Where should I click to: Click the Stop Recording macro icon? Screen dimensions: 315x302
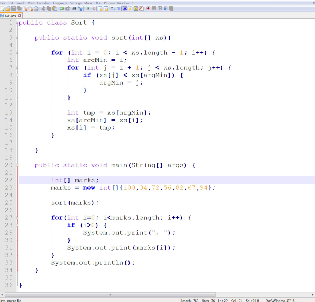(154, 8)
